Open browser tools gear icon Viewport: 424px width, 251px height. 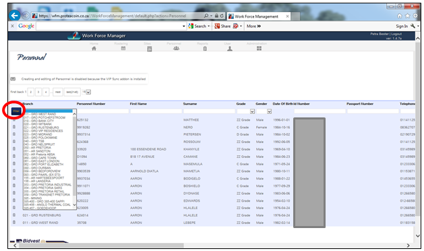416,16
